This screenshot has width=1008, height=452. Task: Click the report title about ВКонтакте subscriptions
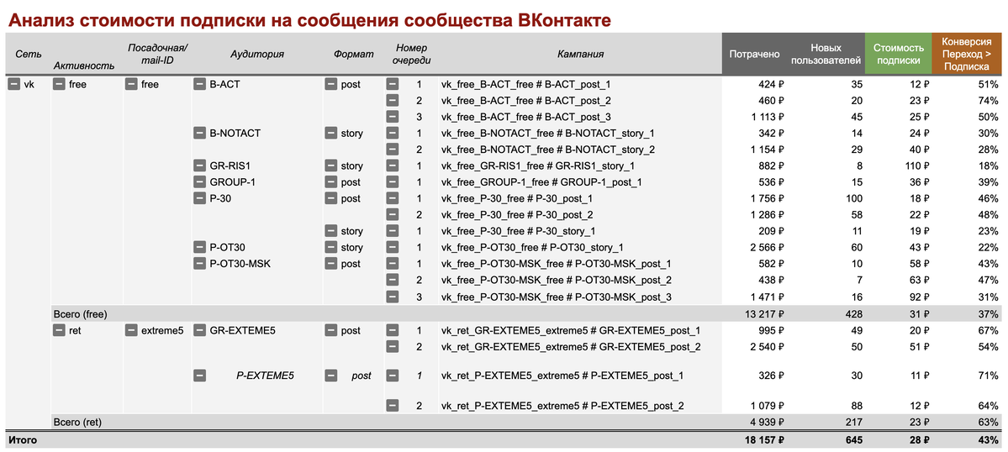point(309,20)
